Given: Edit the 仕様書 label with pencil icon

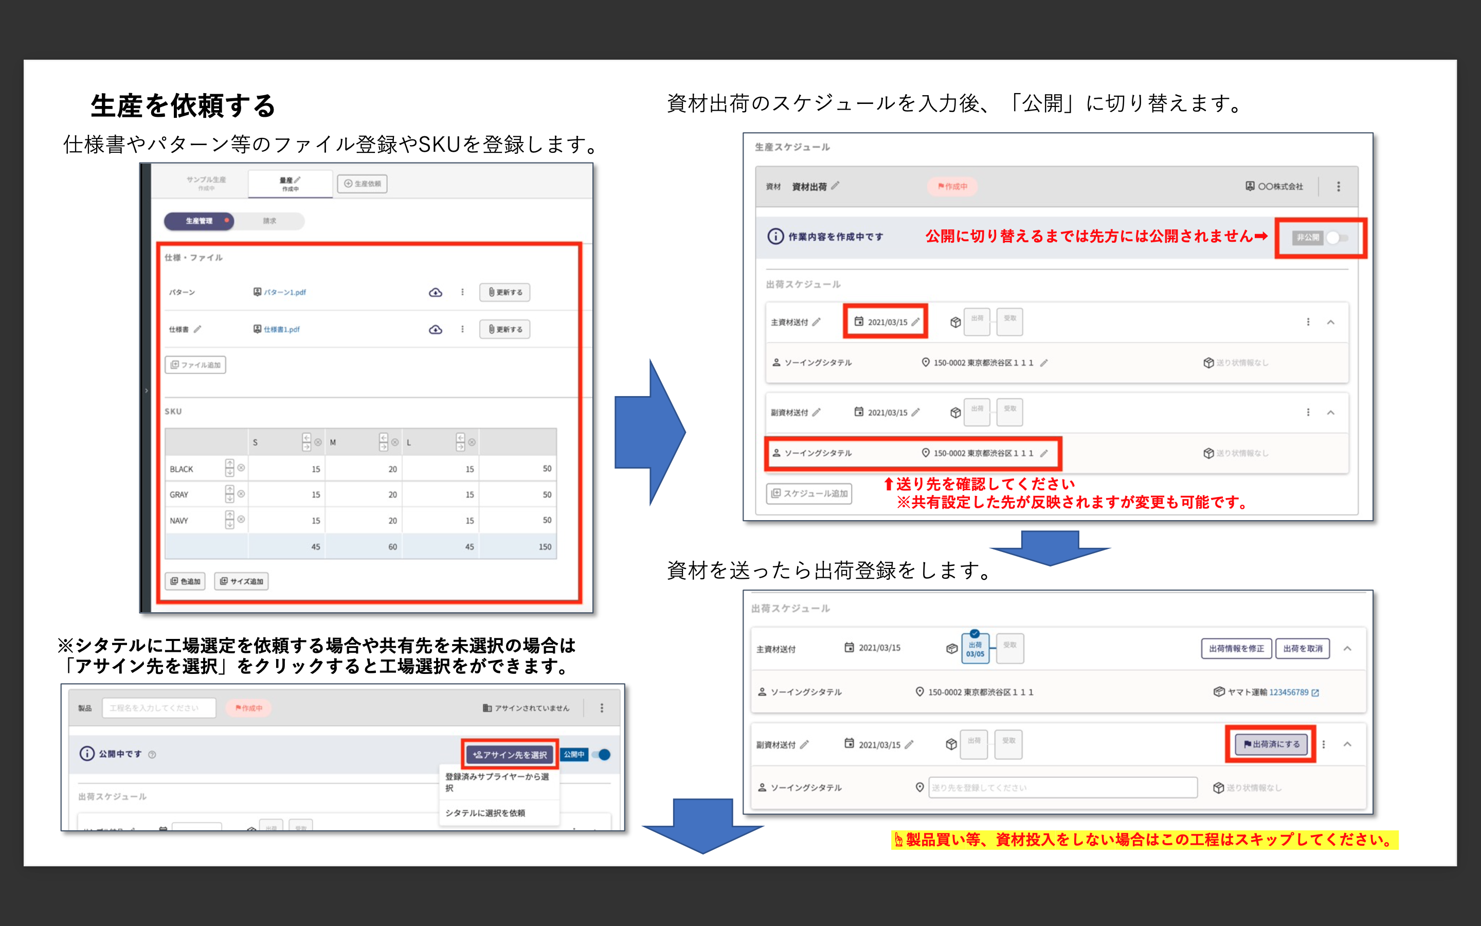Looking at the screenshot, I should click(x=197, y=329).
